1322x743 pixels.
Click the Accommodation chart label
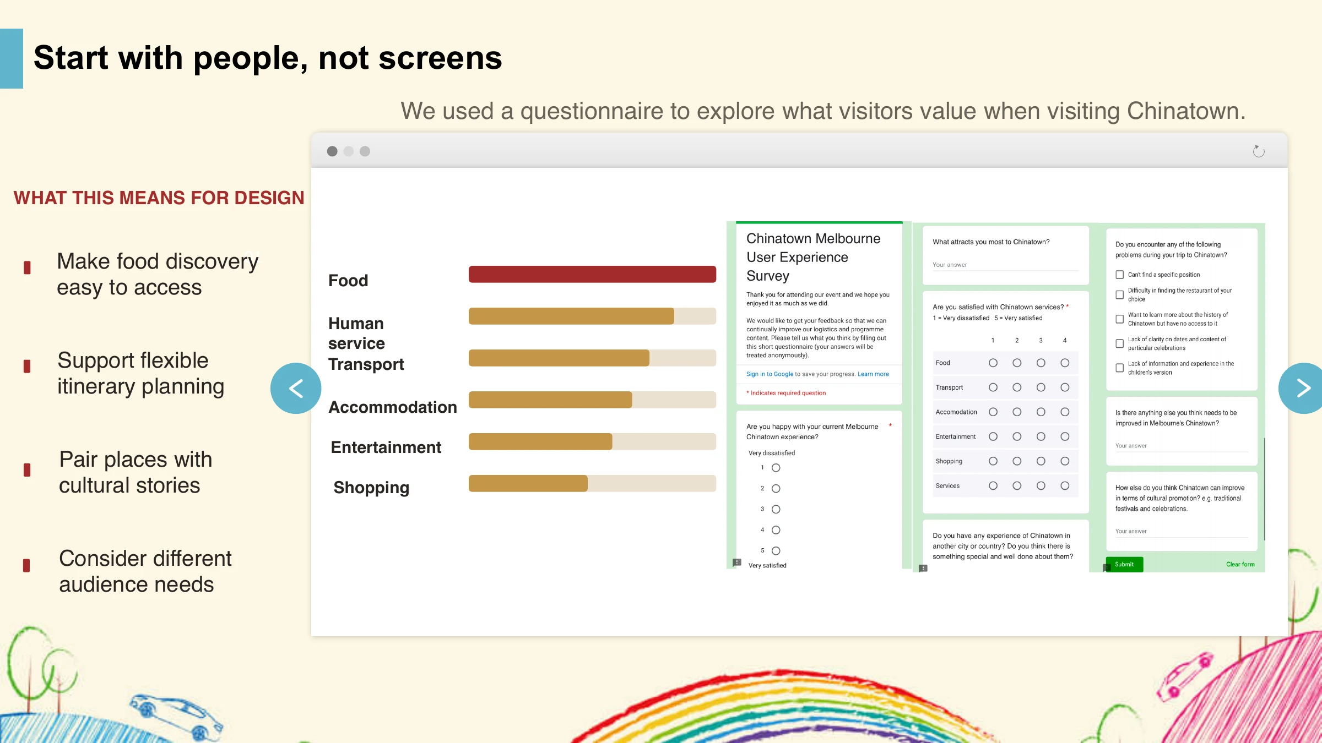point(393,407)
